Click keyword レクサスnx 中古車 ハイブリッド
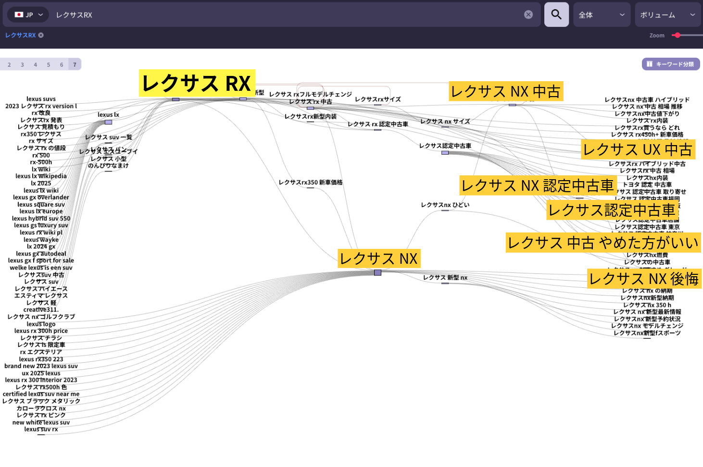The image size is (703, 467). [x=647, y=100]
